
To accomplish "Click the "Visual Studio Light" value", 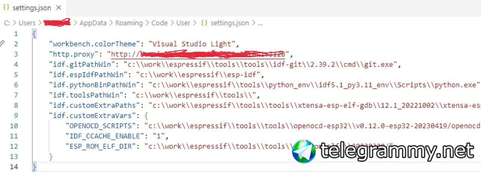I will click(192, 44).
